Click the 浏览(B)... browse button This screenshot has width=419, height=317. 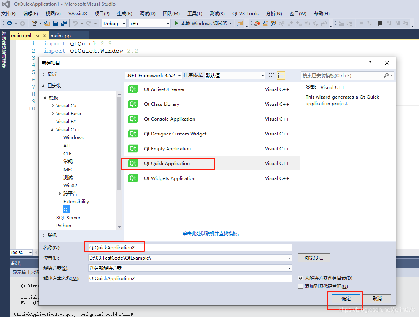click(x=314, y=258)
